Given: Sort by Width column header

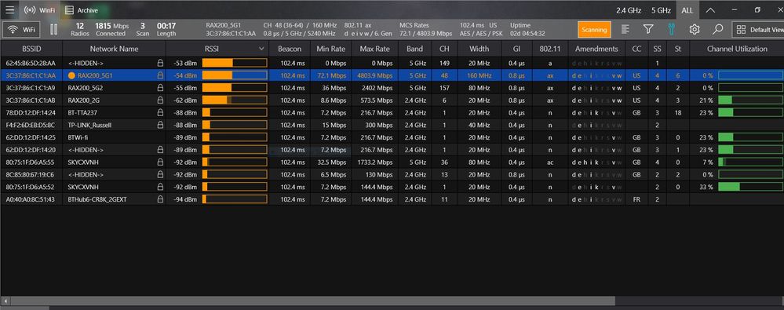Looking at the screenshot, I should [480, 49].
